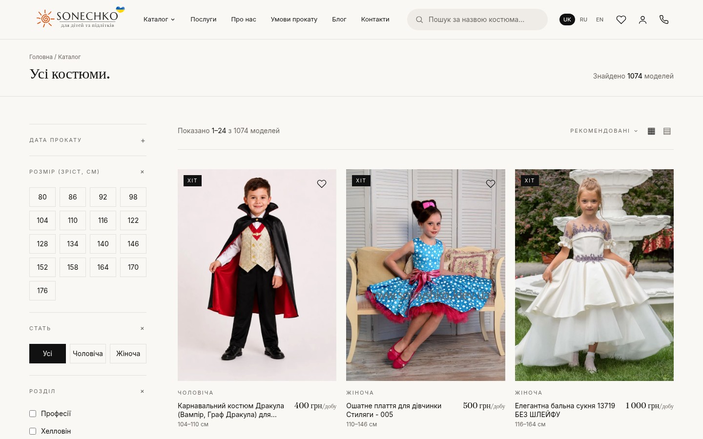The image size is (703, 439).
Task: Go to Головна breadcrumb link
Action: click(41, 57)
